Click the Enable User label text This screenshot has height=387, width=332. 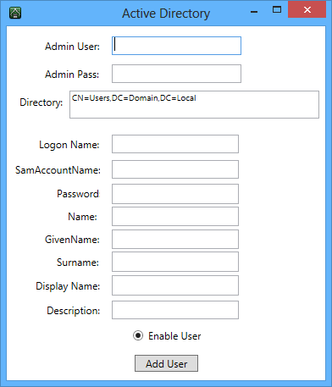(174, 336)
